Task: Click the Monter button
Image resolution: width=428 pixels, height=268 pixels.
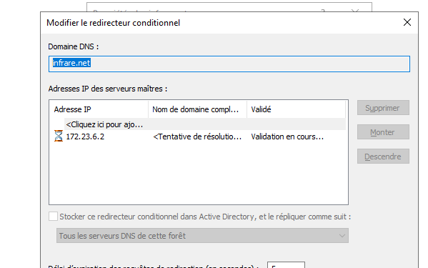Action: pos(383,132)
